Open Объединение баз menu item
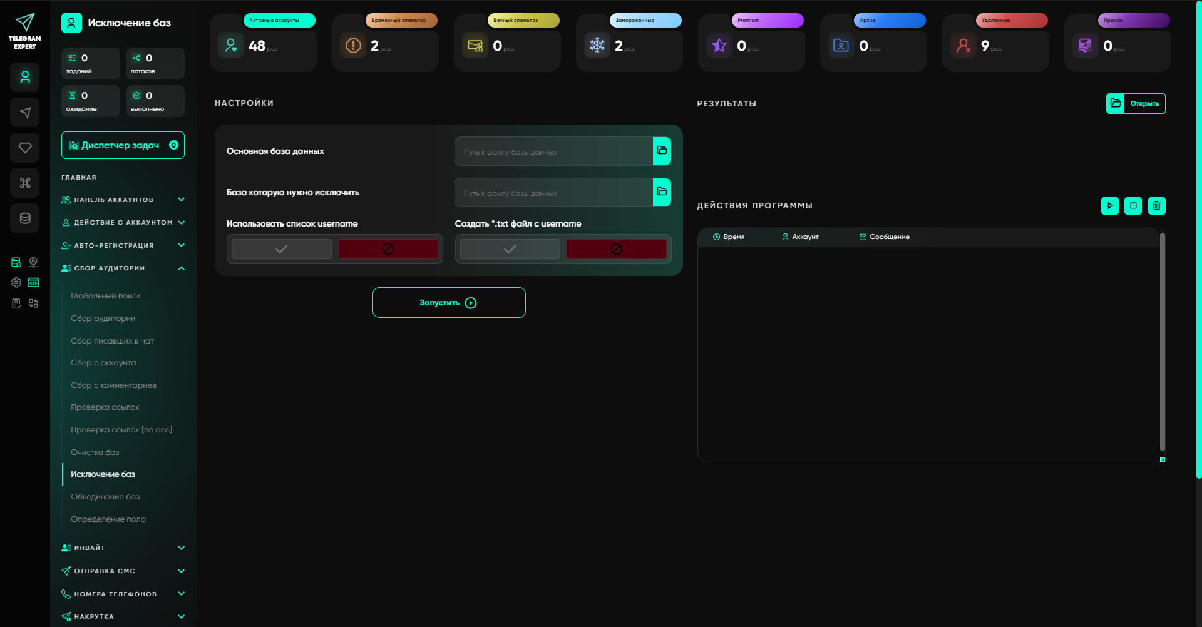 click(x=105, y=497)
